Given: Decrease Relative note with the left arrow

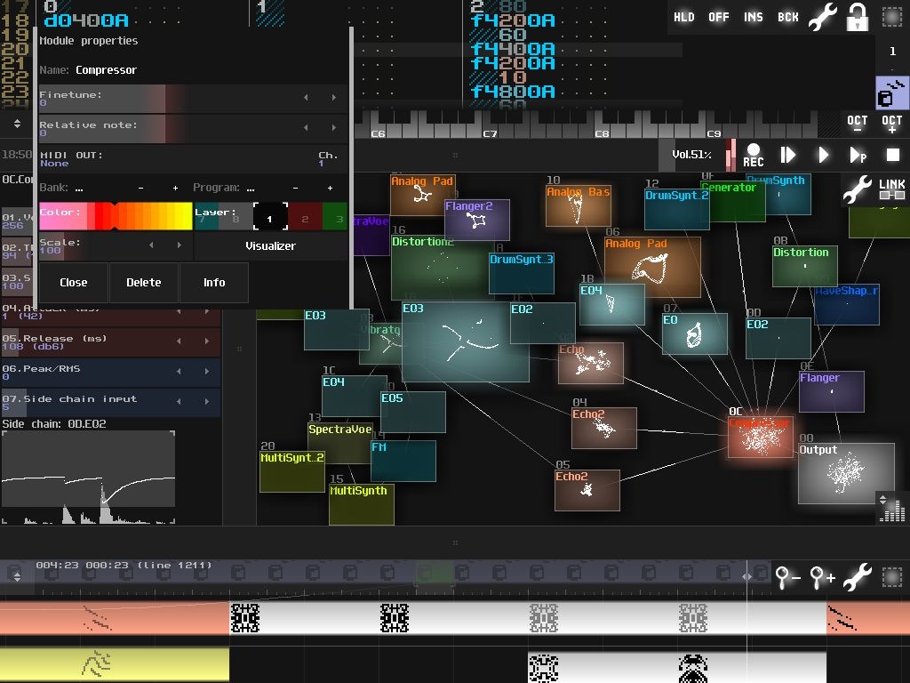Looking at the screenshot, I should coord(306,128).
